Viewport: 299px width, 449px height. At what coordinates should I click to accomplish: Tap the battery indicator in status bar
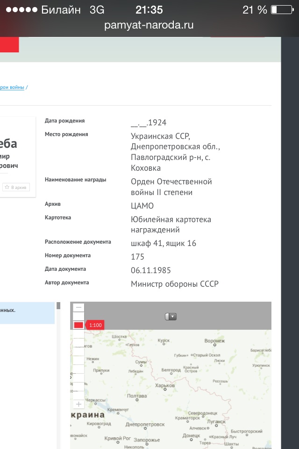coord(281,10)
